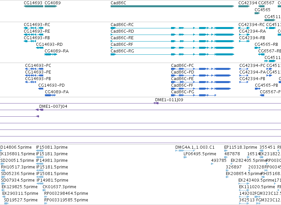281x205 pixels.
Task: Select CDS CG14693-PE
Action: coord(38,72)
